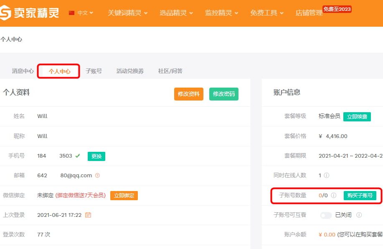Switch to the 消息中心 tab
The image size is (383, 249).
23,71
